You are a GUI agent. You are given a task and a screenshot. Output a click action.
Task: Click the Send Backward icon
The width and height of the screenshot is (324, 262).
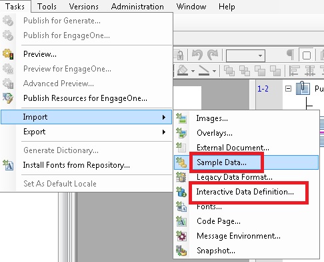[x=260, y=71]
